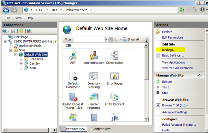Viewport: 208px width, 133px height.
Task: Click the black Stop square icon
Action: point(158,92)
